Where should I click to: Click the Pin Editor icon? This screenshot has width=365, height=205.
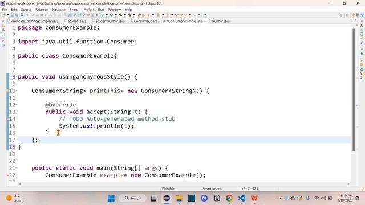click(x=205, y=15)
